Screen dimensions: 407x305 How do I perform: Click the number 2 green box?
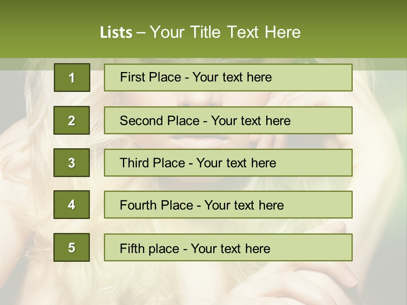pos(72,120)
